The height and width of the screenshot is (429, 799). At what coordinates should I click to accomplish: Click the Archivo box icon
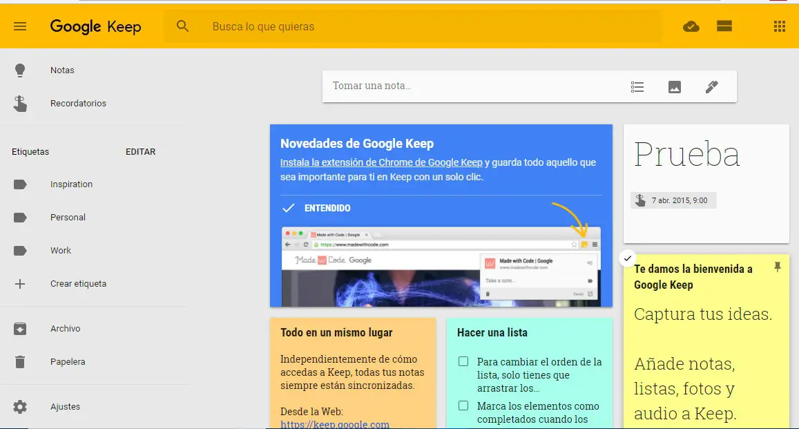click(20, 329)
